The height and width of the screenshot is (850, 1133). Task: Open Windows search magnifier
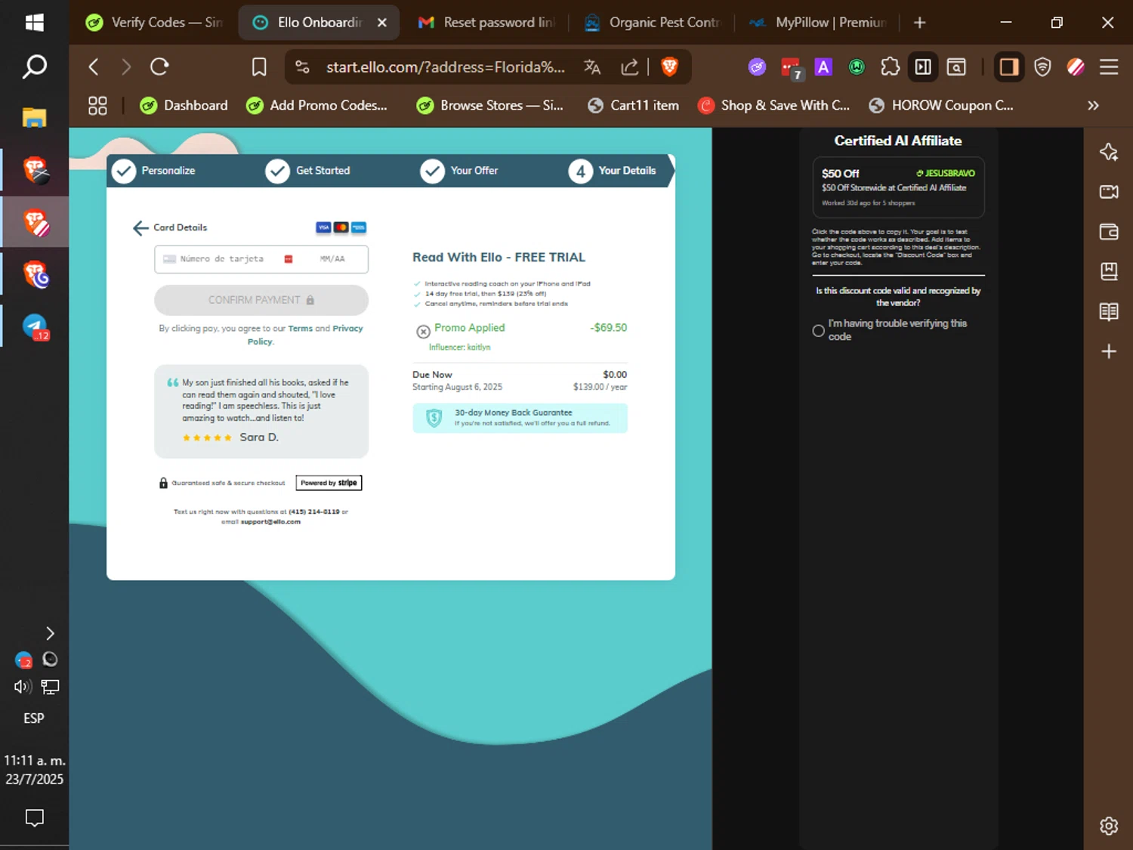[34, 67]
